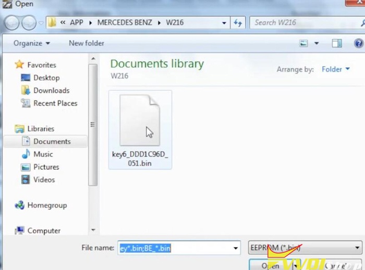Open Recent Places in Favorites
The width and height of the screenshot is (365, 270).
tap(55, 103)
